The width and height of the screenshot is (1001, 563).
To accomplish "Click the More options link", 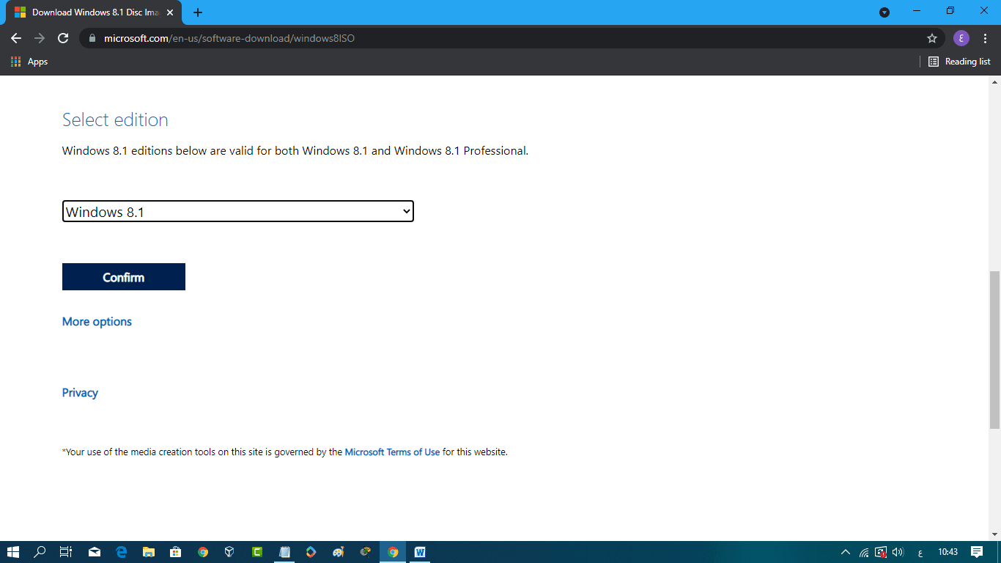I will [97, 322].
